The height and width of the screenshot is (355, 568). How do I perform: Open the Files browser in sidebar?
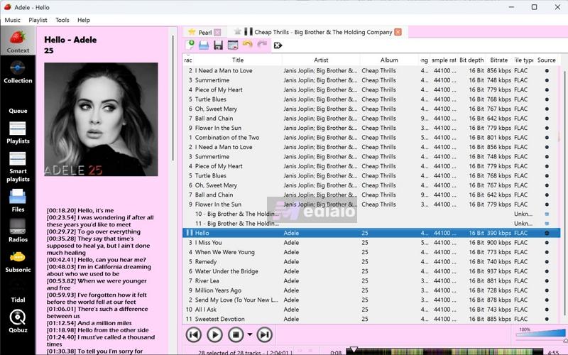pyautogui.click(x=18, y=200)
